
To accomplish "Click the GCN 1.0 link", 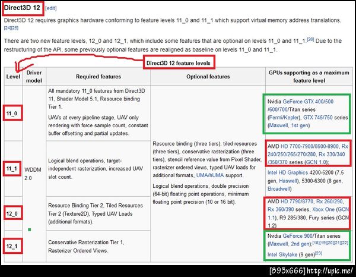I will [x=316, y=162].
